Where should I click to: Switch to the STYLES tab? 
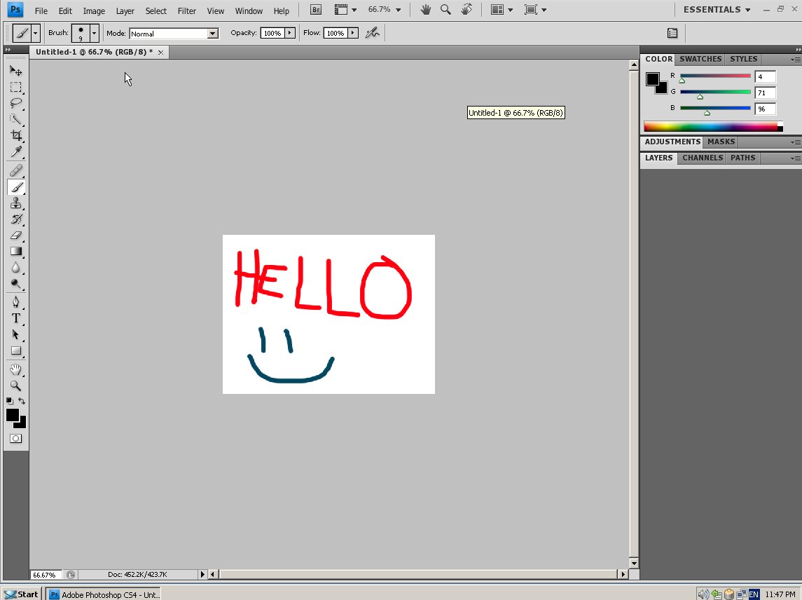743,60
